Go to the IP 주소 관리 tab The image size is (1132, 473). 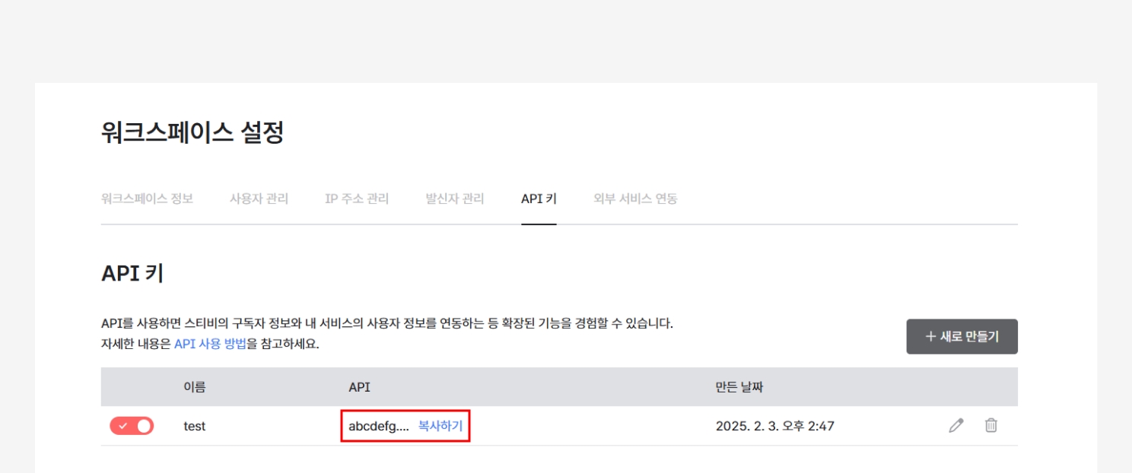(357, 199)
